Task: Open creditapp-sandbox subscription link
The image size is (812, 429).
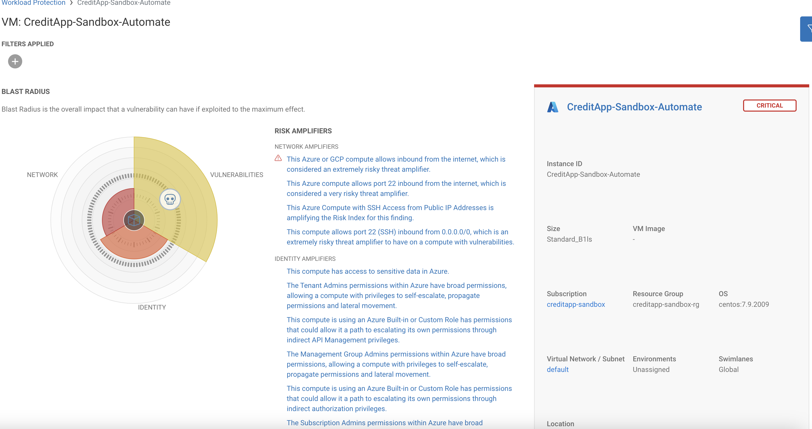Action: point(575,305)
